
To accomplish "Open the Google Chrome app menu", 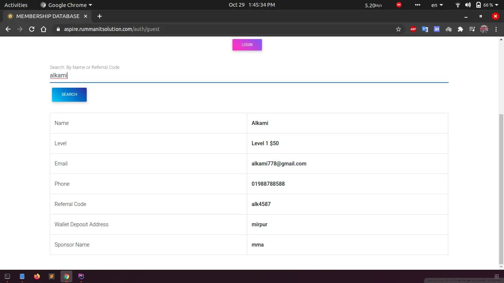I will click(66, 5).
